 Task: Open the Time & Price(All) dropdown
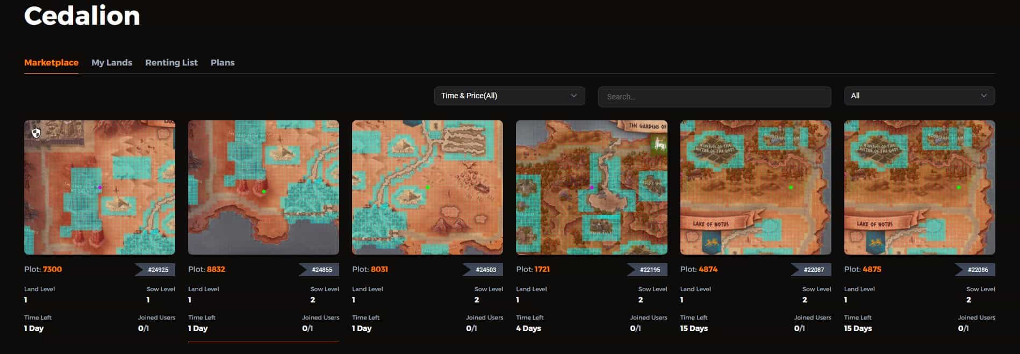(509, 96)
